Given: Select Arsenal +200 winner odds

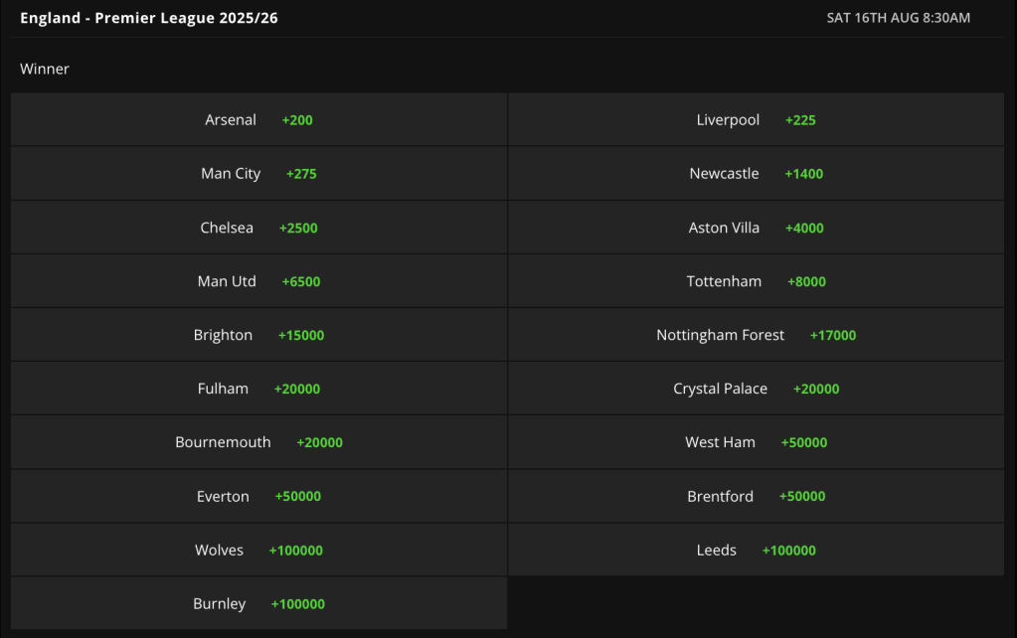Looking at the screenshot, I should (258, 119).
